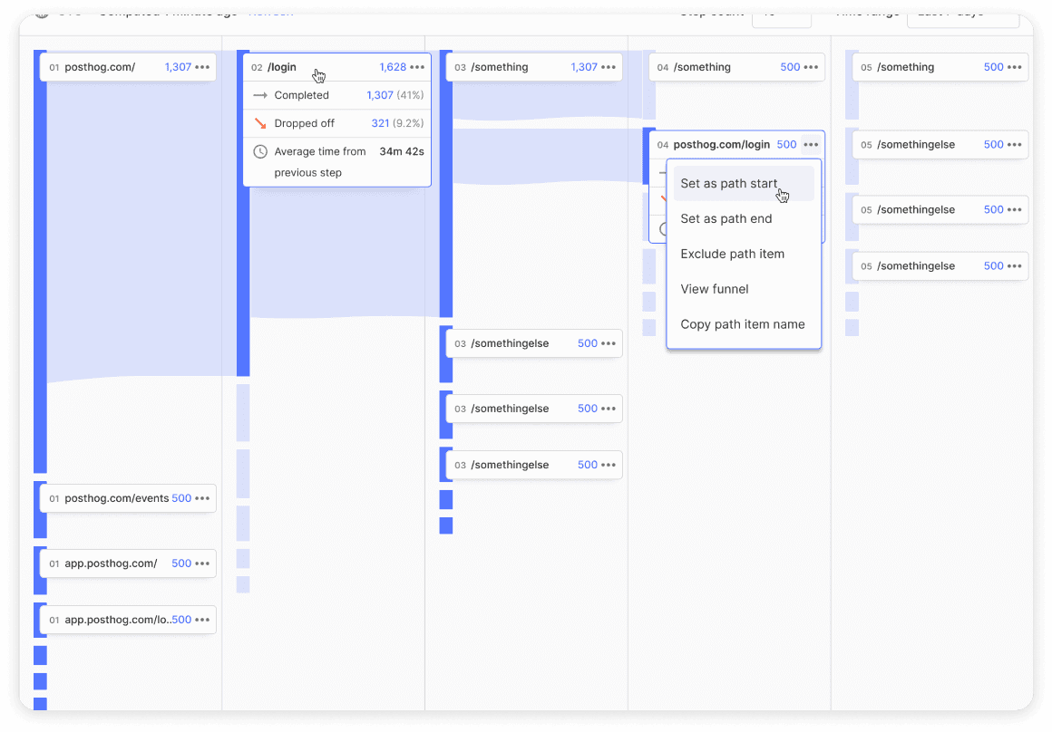Click the 321 dropped off count
The width and height of the screenshot is (1052, 732).
380,123
